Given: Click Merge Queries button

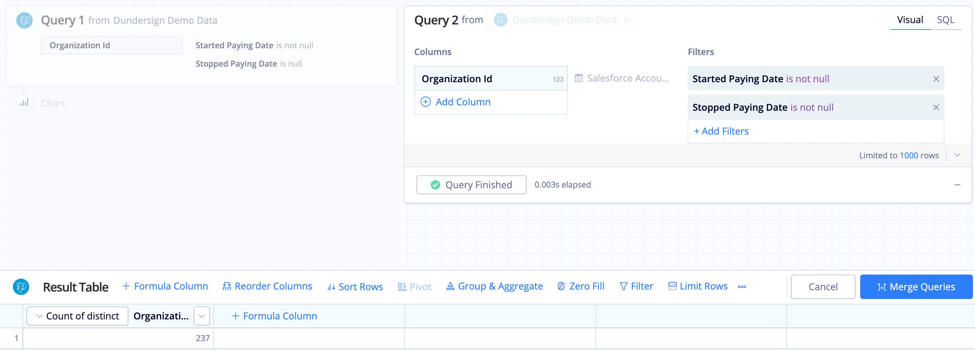Looking at the screenshot, I should (x=916, y=287).
